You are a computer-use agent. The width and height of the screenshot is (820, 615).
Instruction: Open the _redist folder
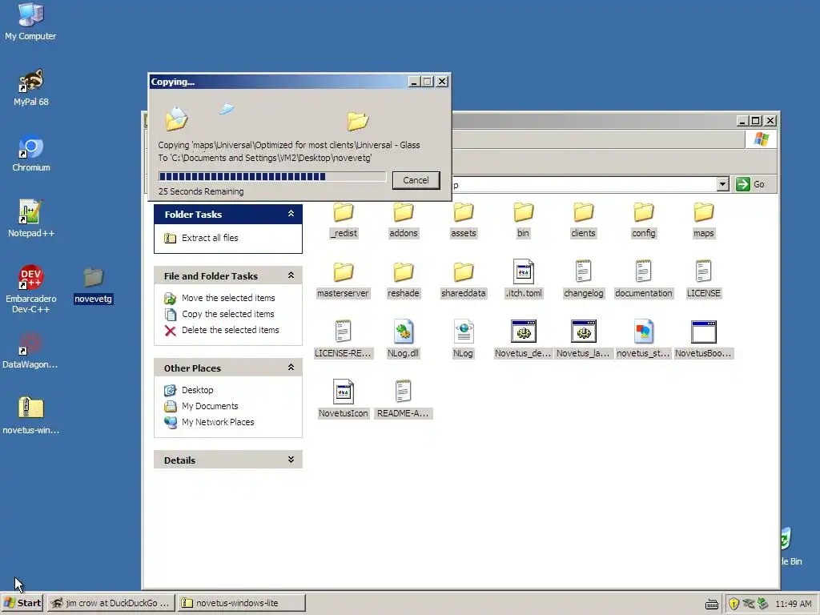tap(343, 219)
